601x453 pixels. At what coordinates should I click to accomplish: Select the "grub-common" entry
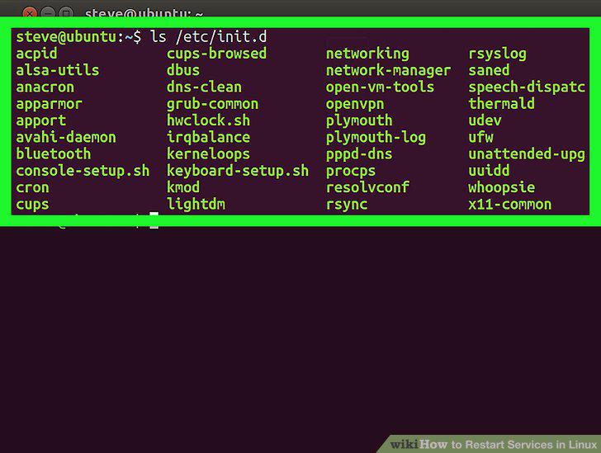212,104
